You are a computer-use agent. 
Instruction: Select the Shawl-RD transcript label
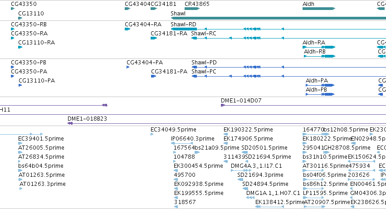(x=183, y=24)
